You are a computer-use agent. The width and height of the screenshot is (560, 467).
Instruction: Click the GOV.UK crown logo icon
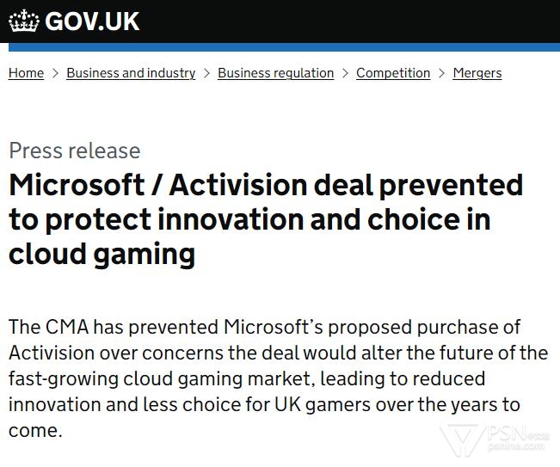click(x=23, y=21)
